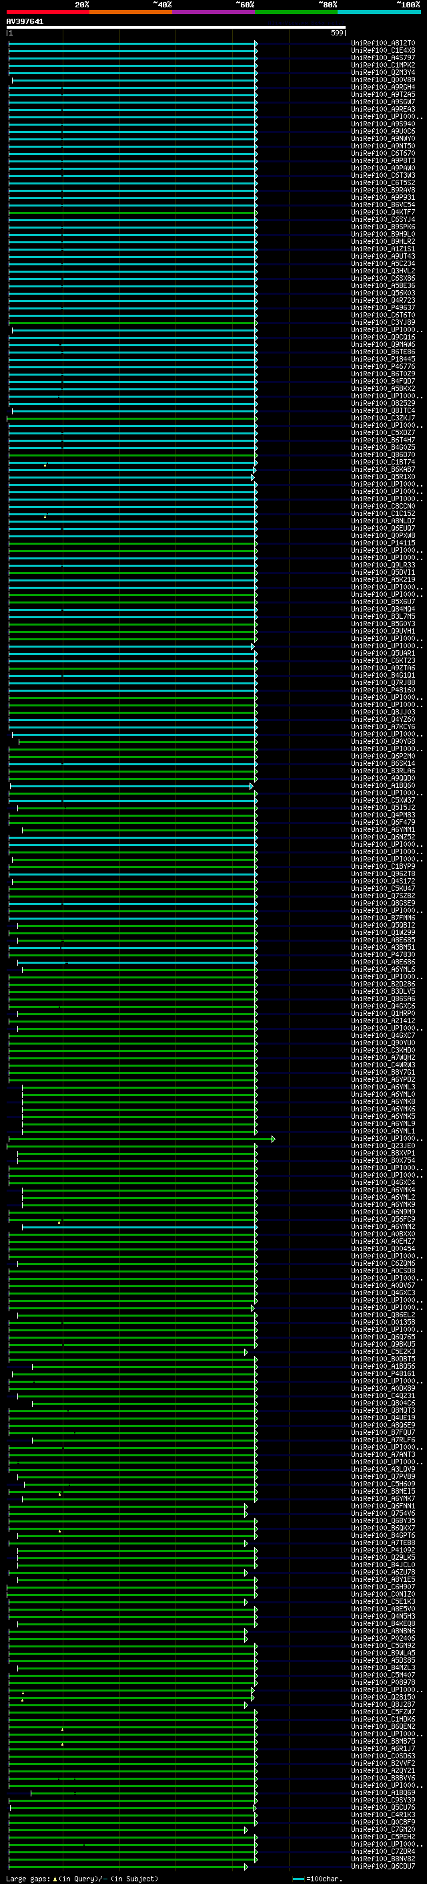Click hit label UniRef100_C7GM20

[x=383, y=1829]
